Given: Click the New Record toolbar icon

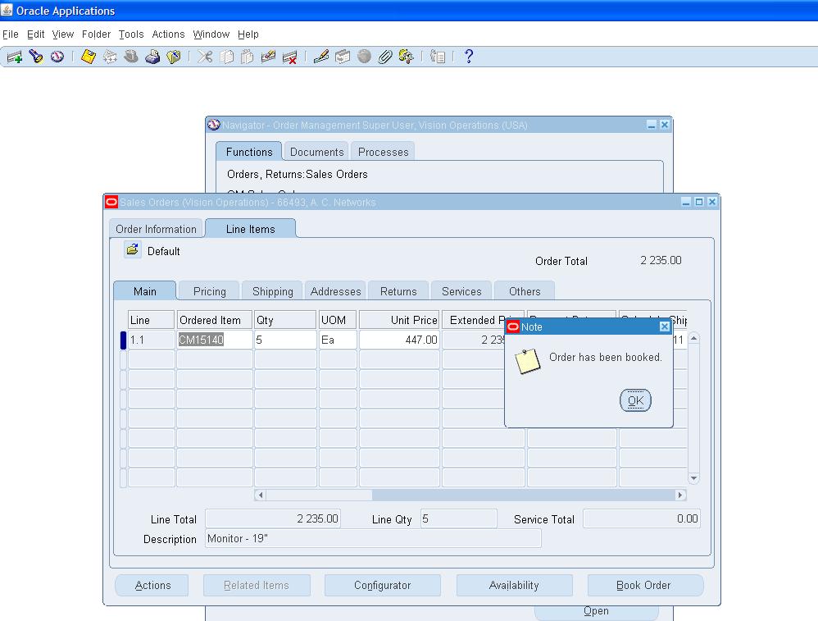Looking at the screenshot, I should (x=15, y=57).
